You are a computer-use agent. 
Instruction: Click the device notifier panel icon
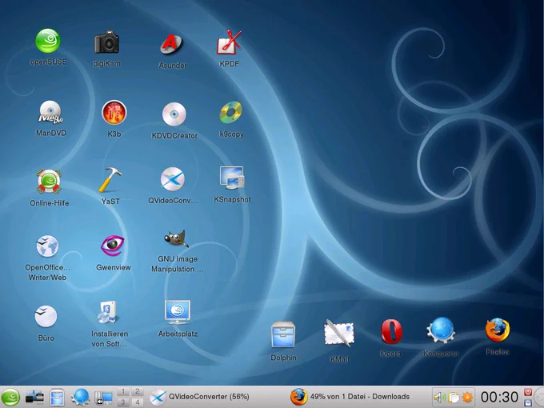tap(34, 398)
